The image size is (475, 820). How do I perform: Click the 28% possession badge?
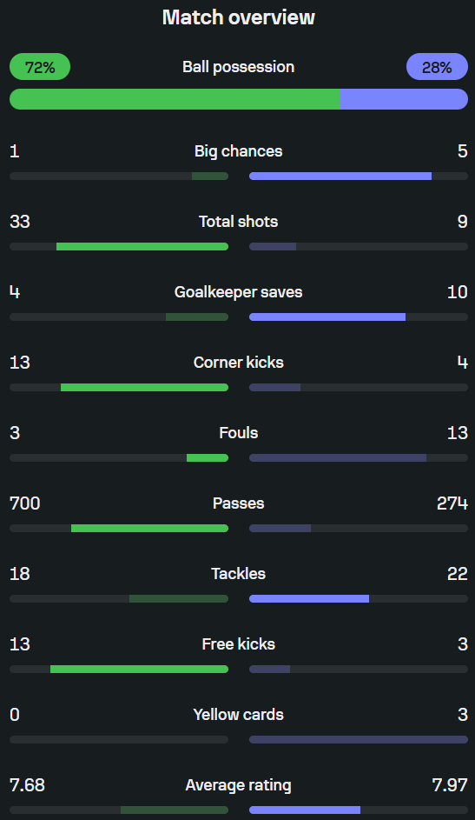[x=437, y=67]
